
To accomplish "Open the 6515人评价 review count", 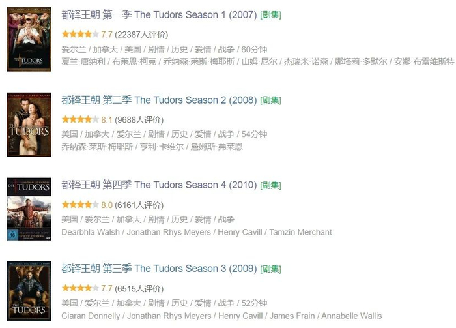I will pos(139,288).
